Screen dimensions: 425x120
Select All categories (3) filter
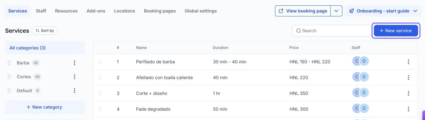click(45, 48)
